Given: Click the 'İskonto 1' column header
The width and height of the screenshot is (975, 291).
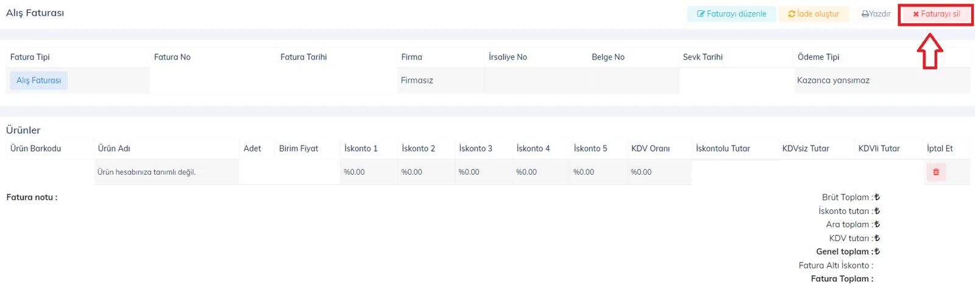Looking at the screenshot, I should pyautogui.click(x=361, y=149).
